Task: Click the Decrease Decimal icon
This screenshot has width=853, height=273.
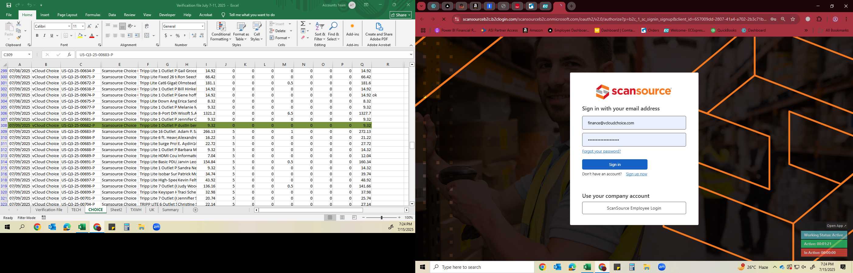Action: point(202,35)
